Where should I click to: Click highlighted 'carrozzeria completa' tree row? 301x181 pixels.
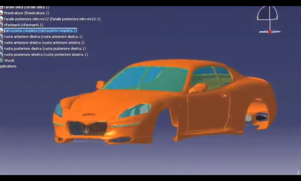click(x=41, y=31)
